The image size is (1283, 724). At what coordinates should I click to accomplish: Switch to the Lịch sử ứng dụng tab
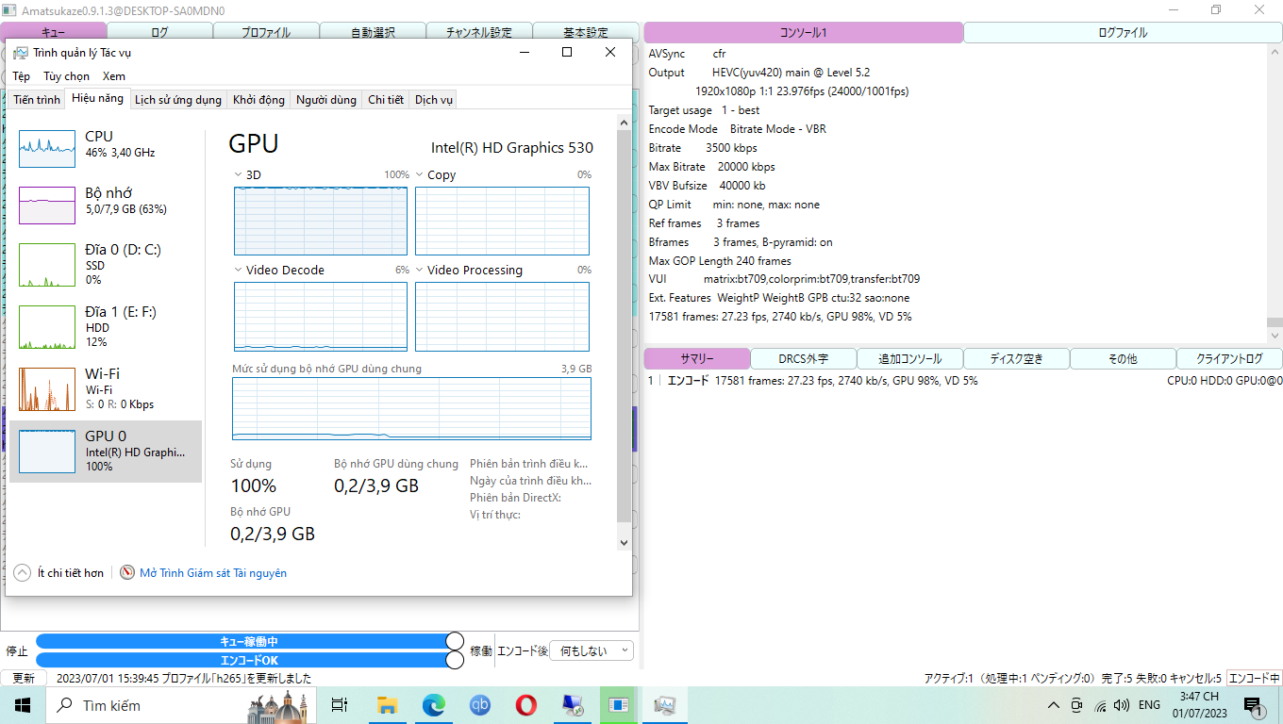point(178,100)
